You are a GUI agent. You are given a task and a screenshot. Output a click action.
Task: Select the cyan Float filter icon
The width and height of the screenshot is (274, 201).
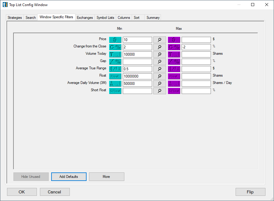[x=115, y=76]
